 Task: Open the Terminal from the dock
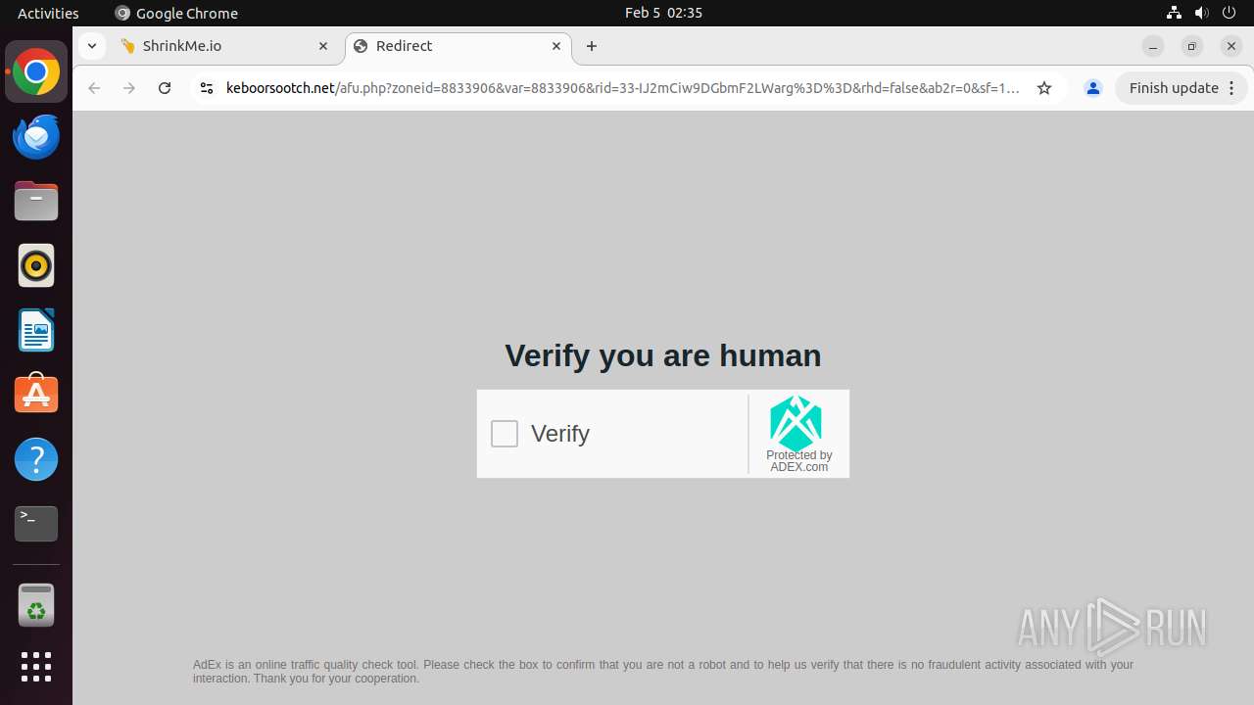point(36,524)
